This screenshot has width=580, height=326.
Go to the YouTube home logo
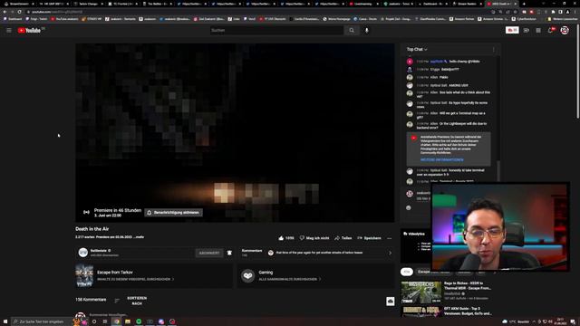[29, 30]
